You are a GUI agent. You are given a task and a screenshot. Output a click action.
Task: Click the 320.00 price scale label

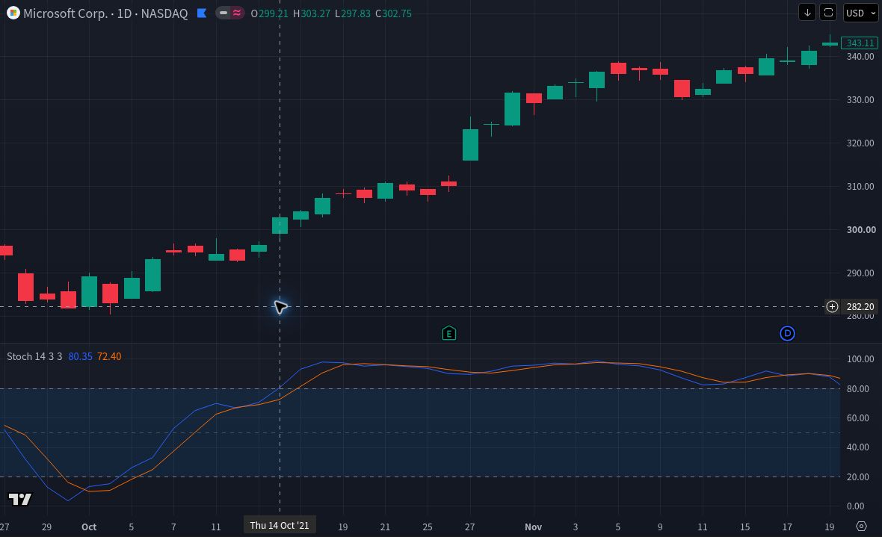(x=860, y=143)
